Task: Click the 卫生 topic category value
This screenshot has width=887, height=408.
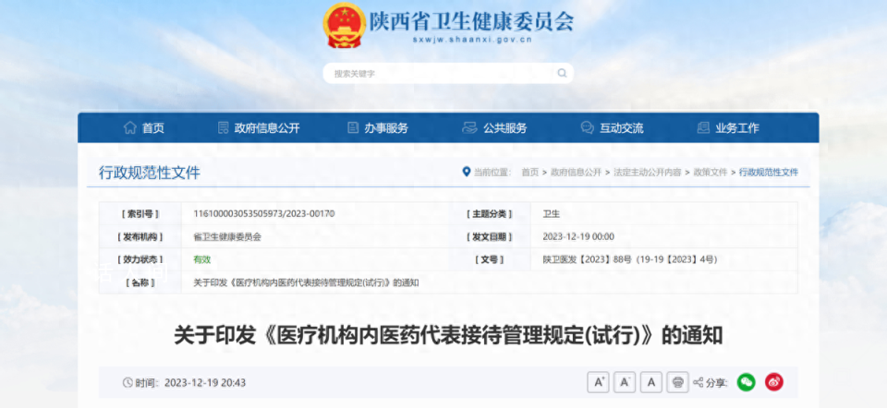Action: pyautogui.click(x=551, y=213)
